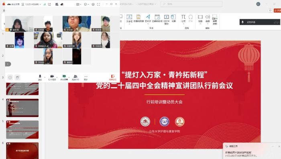Insert date and time in PowerPoint

click(157, 18)
